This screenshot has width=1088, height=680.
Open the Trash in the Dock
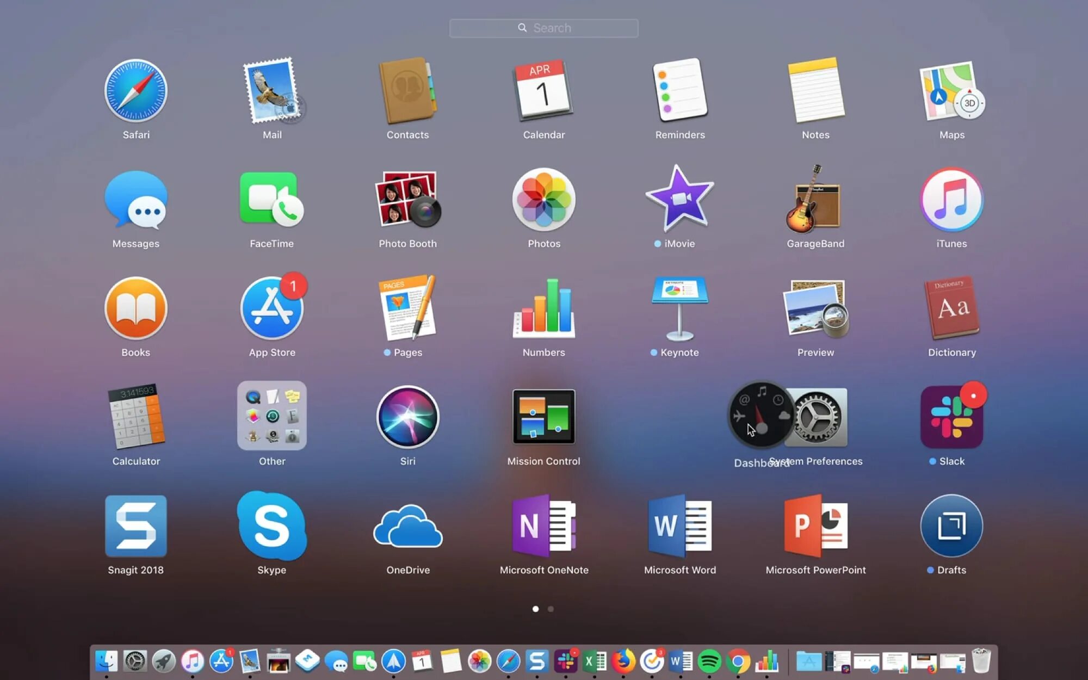click(981, 662)
